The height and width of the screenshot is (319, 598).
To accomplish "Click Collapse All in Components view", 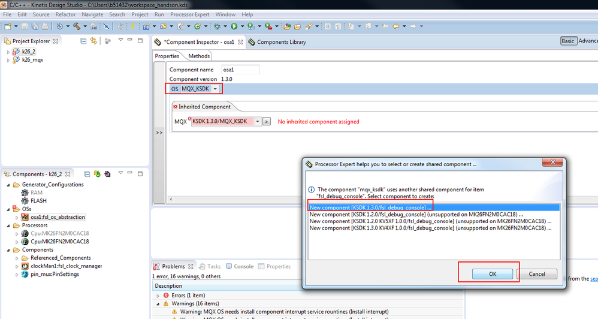I will click(x=87, y=174).
